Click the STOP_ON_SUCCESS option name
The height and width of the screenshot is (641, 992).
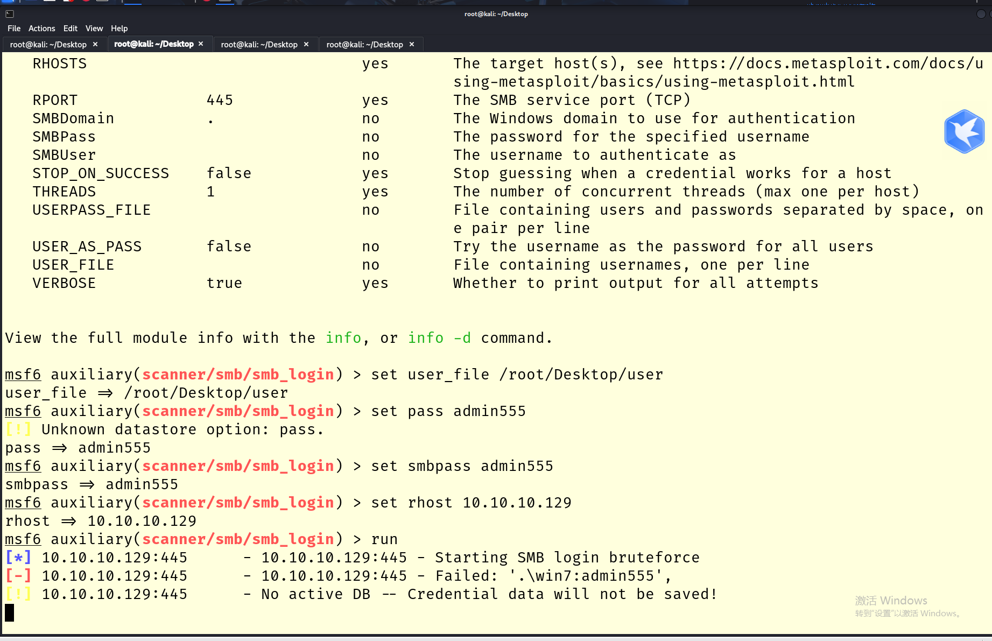point(101,173)
